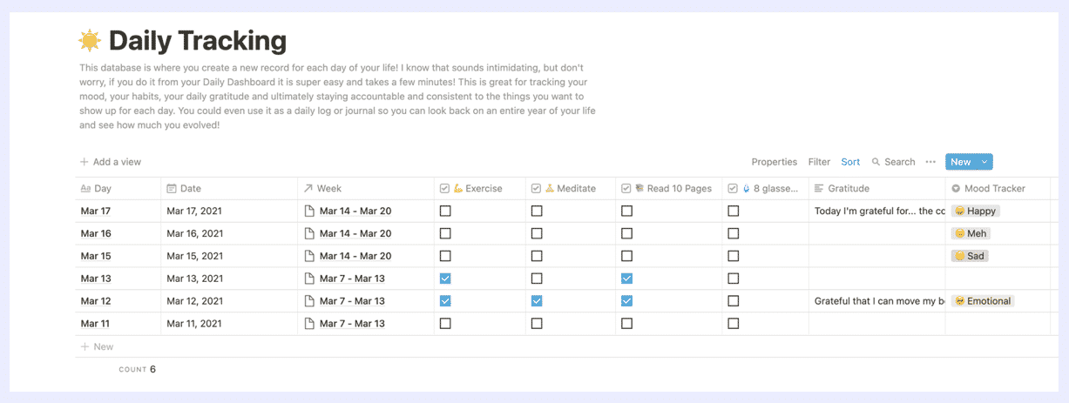Click the plus icon in the New row
The image size is (1069, 403).
coord(85,346)
